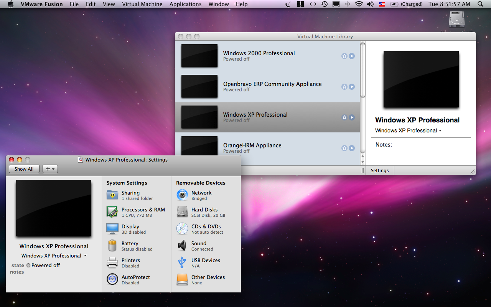The height and width of the screenshot is (307, 491).
Task: Click the Apple menu logo
Action: tap(10, 4)
